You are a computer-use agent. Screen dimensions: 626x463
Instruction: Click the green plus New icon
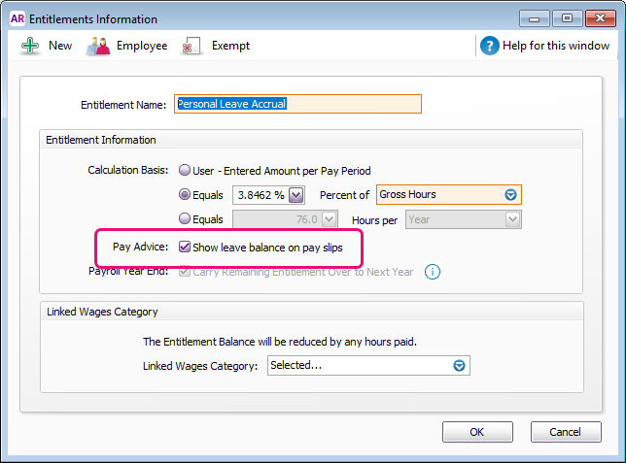(30, 46)
